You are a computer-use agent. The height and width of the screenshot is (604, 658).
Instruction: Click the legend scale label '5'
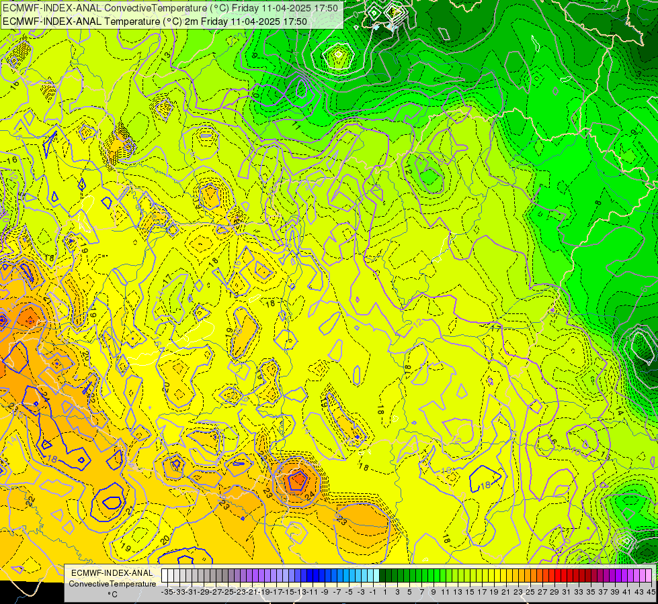pos(409,592)
